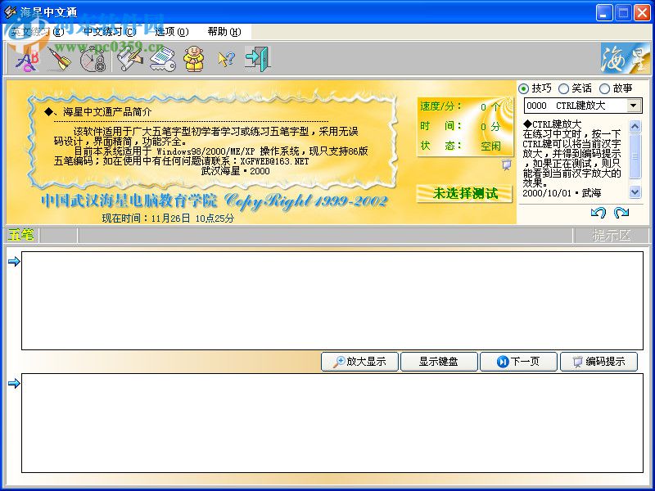
Task: Click the undo-style previous tip arrow
Action: (x=599, y=213)
